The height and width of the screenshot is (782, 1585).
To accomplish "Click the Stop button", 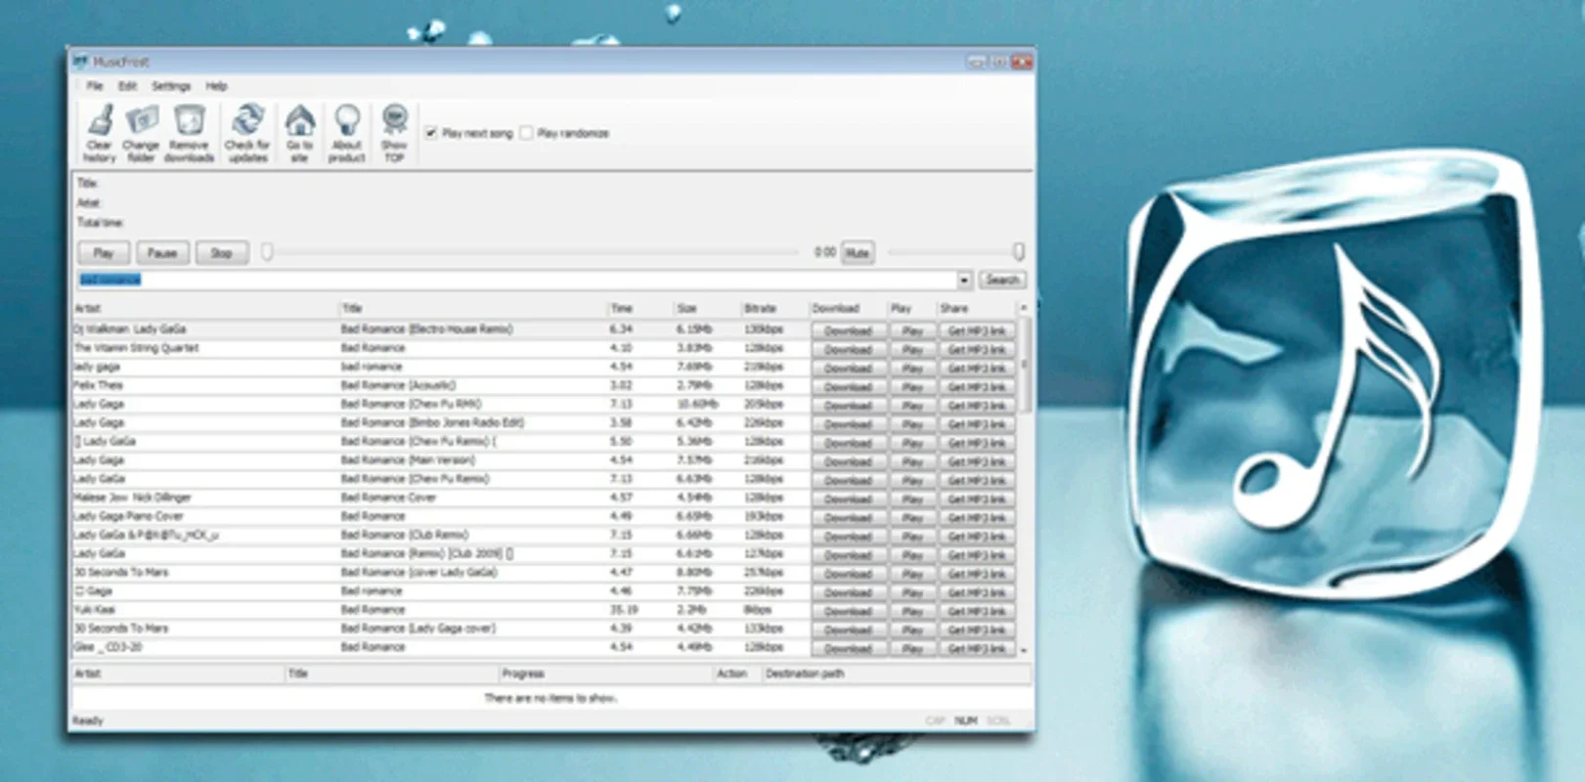I will coord(222,253).
